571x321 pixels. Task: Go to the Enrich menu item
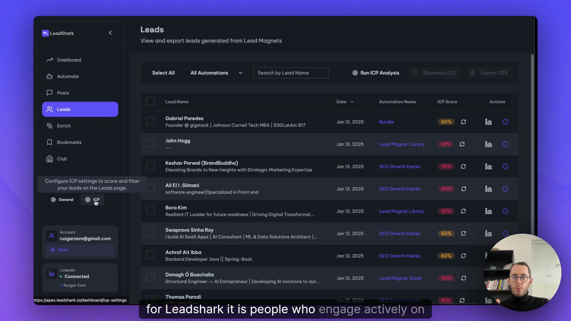[64, 126]
